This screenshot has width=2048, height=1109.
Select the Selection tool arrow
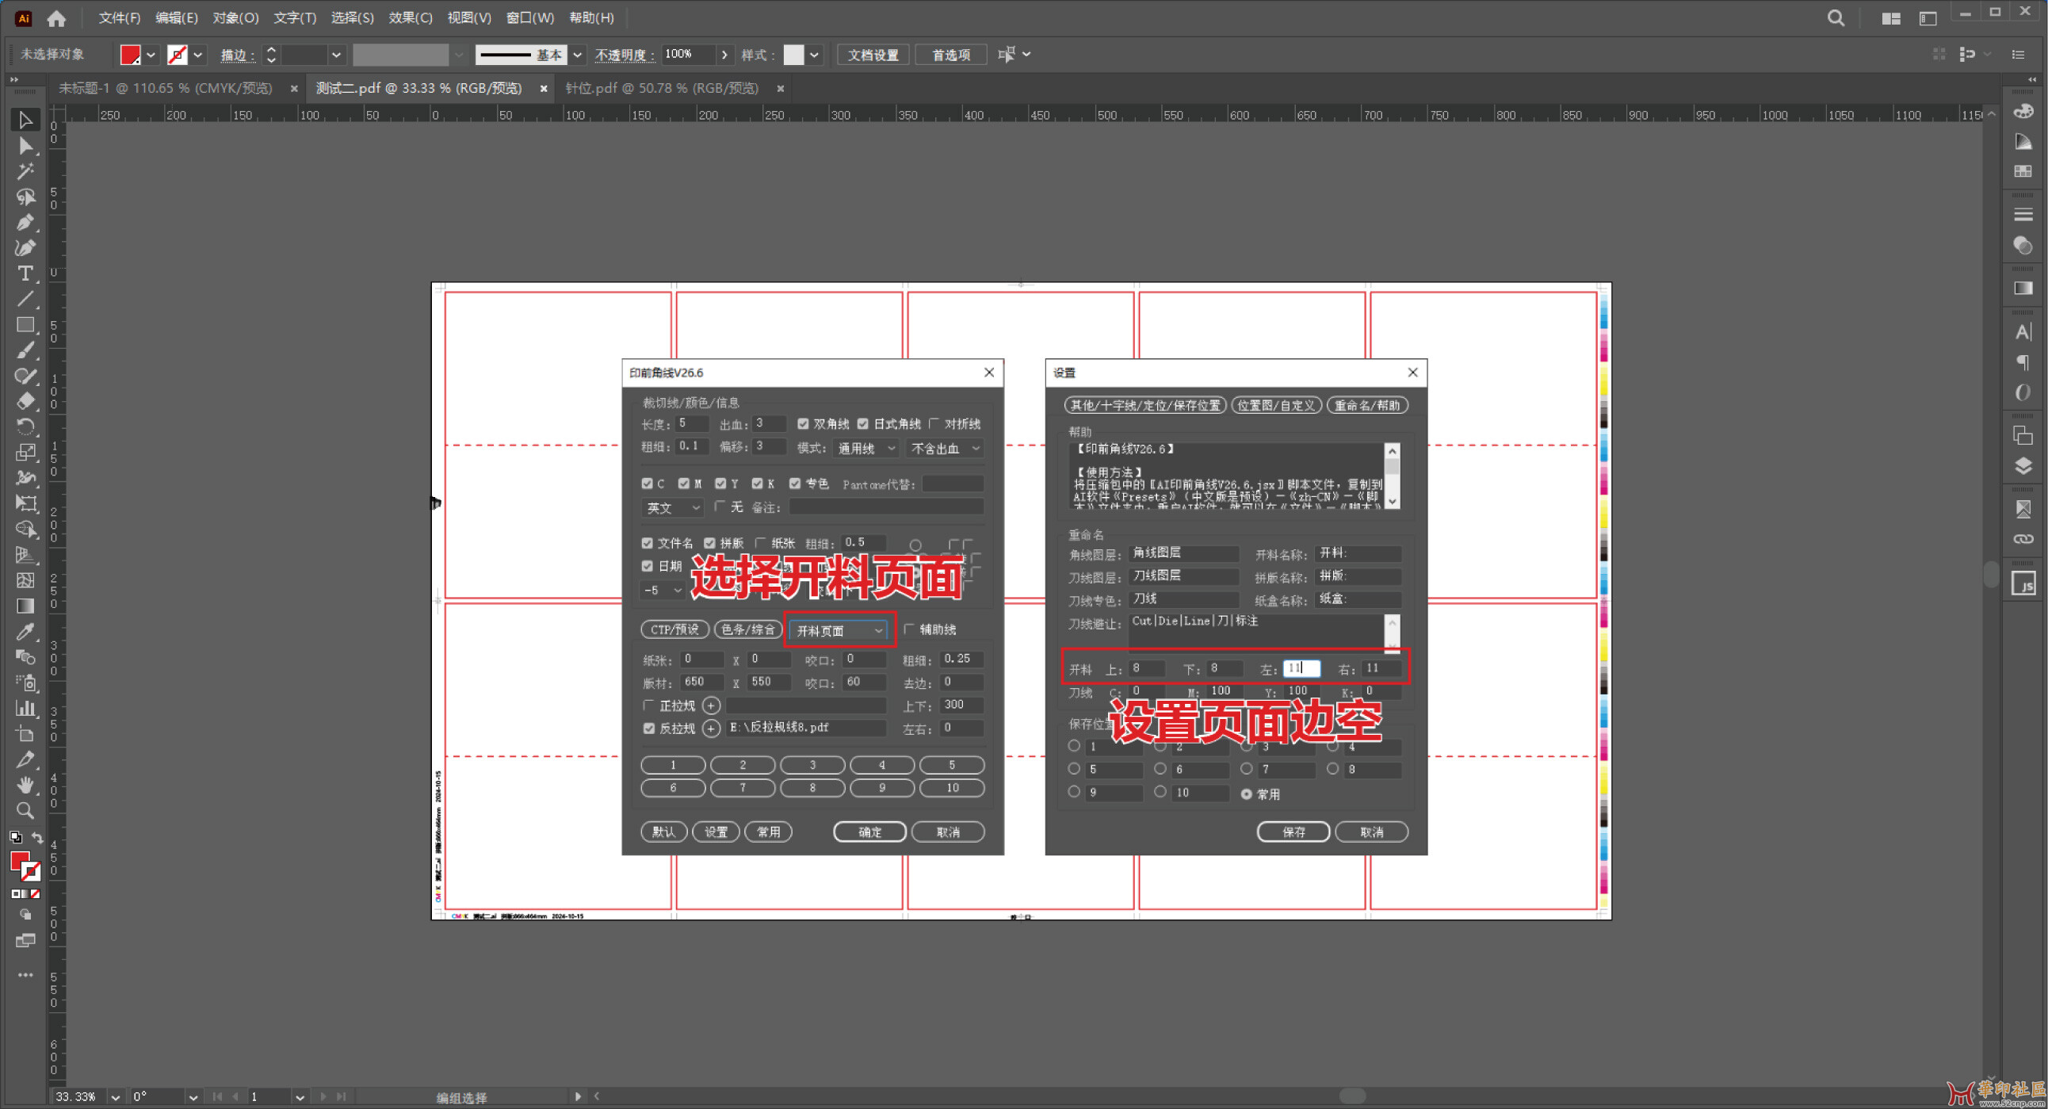25,119
